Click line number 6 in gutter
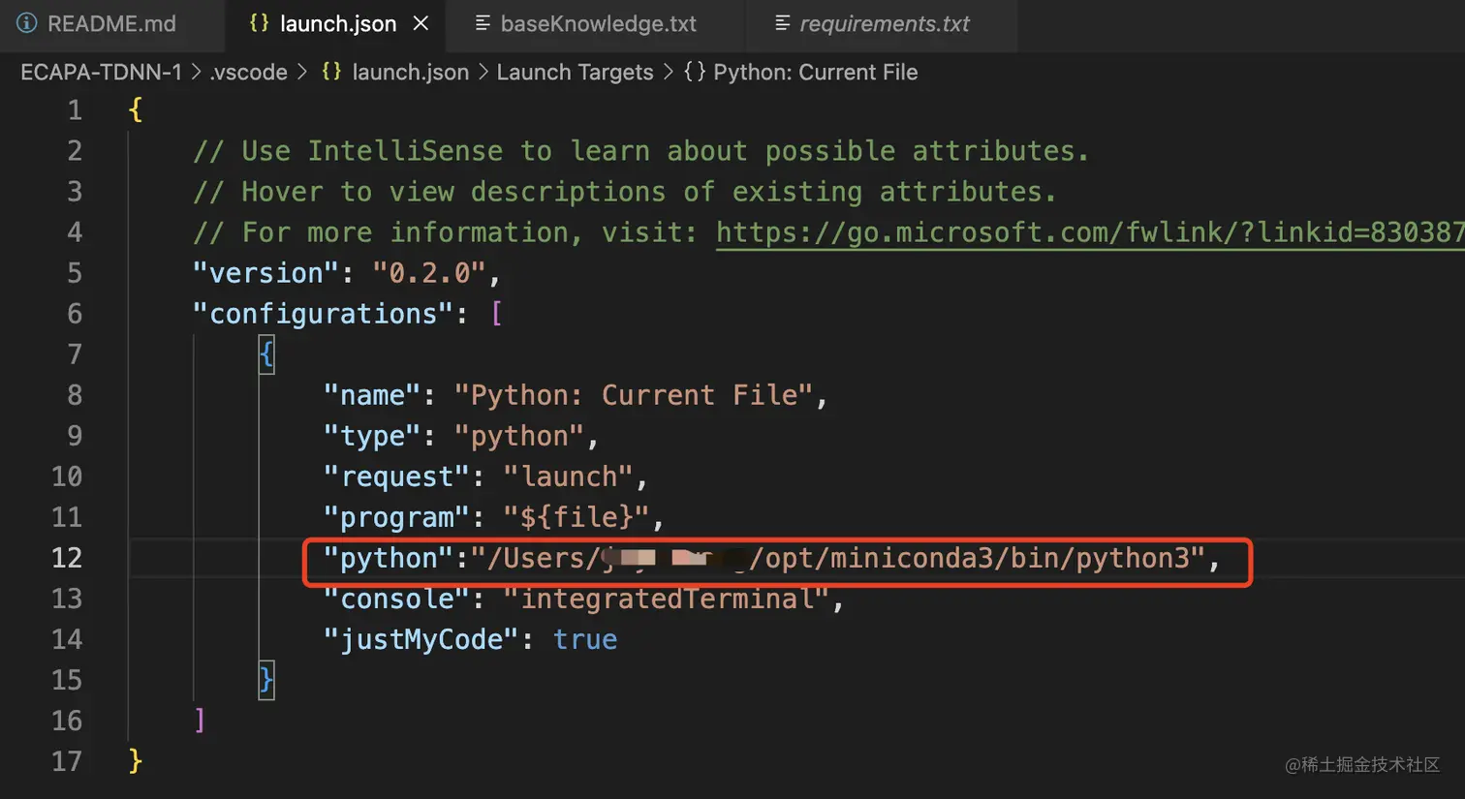Image resolution: width=1465 pixels, height=799 pixels. 74,314
